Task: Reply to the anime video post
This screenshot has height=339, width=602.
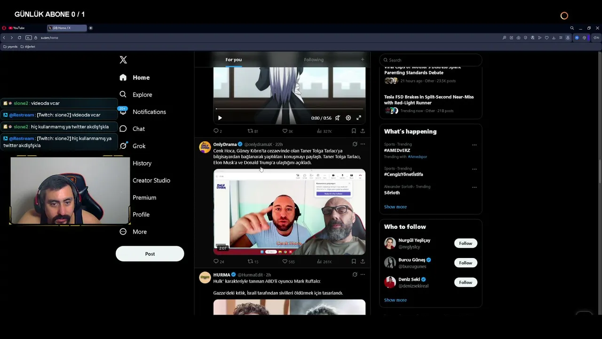Action: coord(217,131)
